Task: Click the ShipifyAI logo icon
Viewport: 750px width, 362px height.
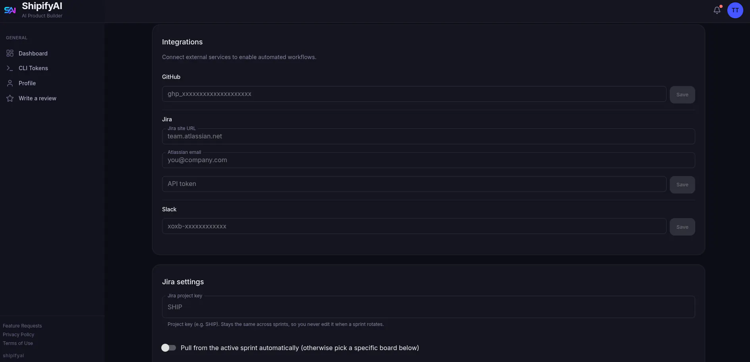Action: tap(10, 10)
